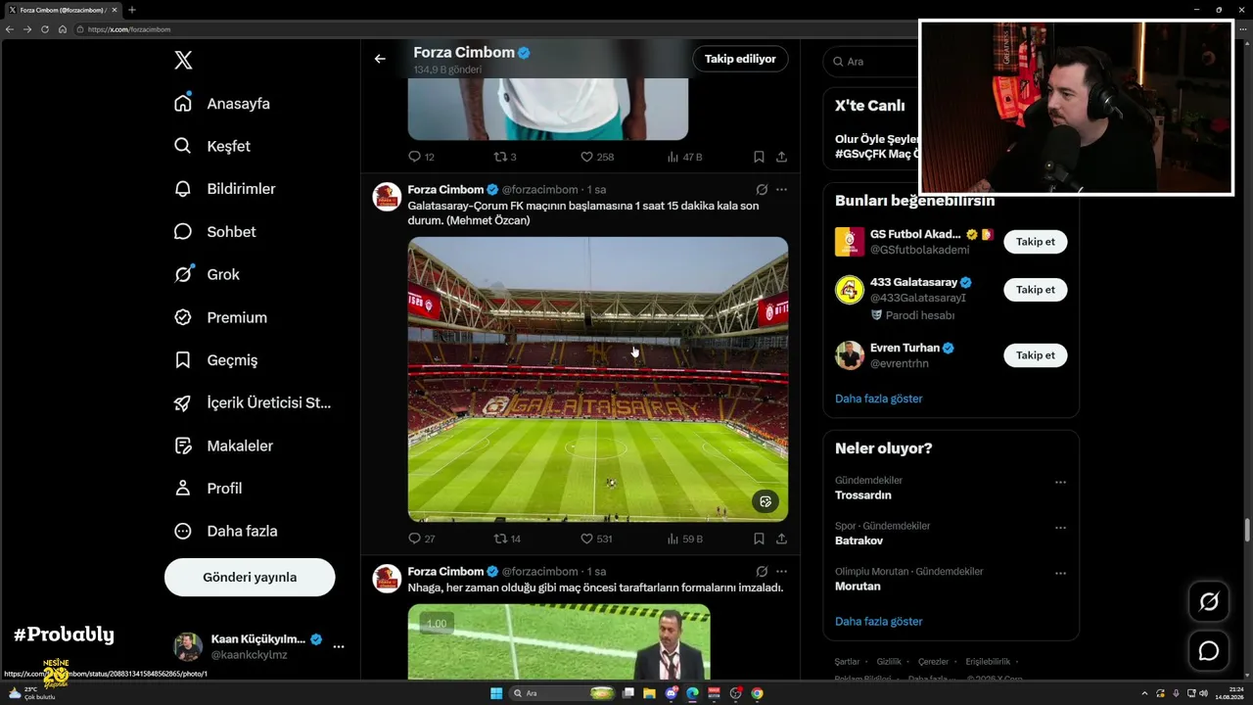Open the Daha fazla circle icon
Screen dimensions: 1253x705
(183, 531)
